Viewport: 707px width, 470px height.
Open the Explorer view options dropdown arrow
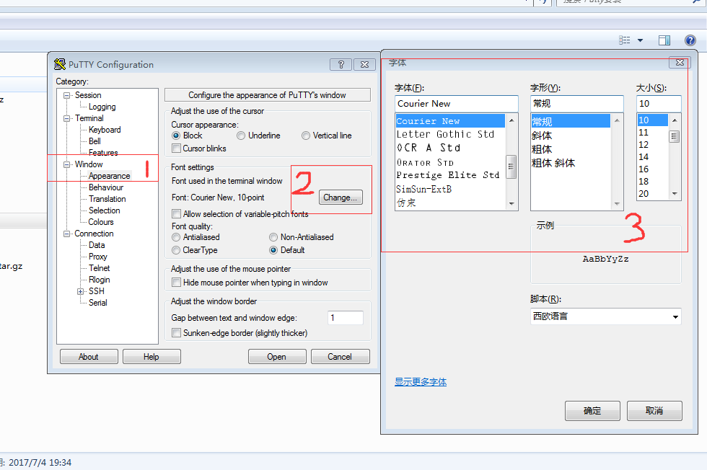point(641,40)
